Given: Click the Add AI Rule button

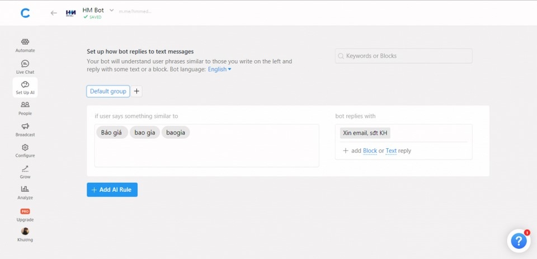Looking at the screenshot, I should tap(112, 190).
